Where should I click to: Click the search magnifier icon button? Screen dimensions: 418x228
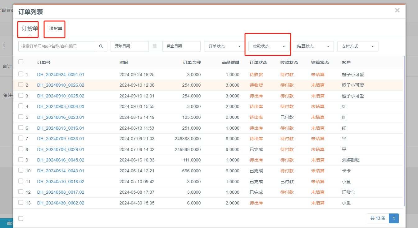(101, 46)
